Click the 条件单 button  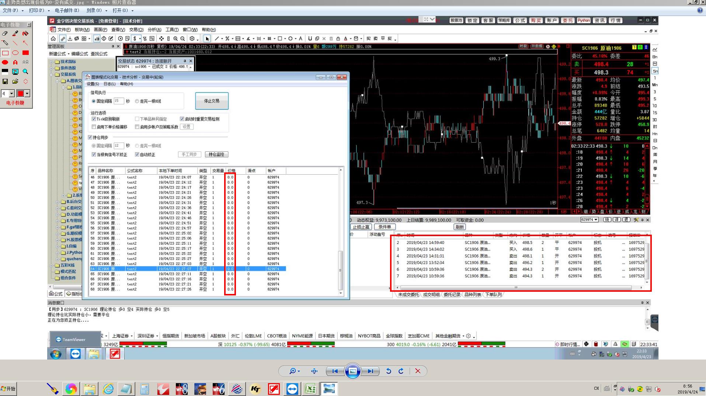[385, 227]
